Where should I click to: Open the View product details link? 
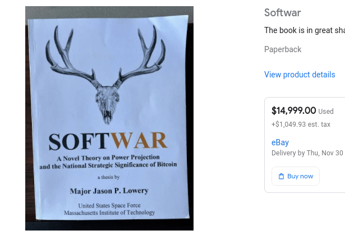[x=300, y=75]
